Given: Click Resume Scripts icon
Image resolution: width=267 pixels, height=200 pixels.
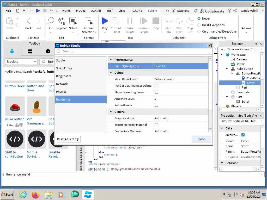Looking at the screenshot, I should [x=144, y=21].
